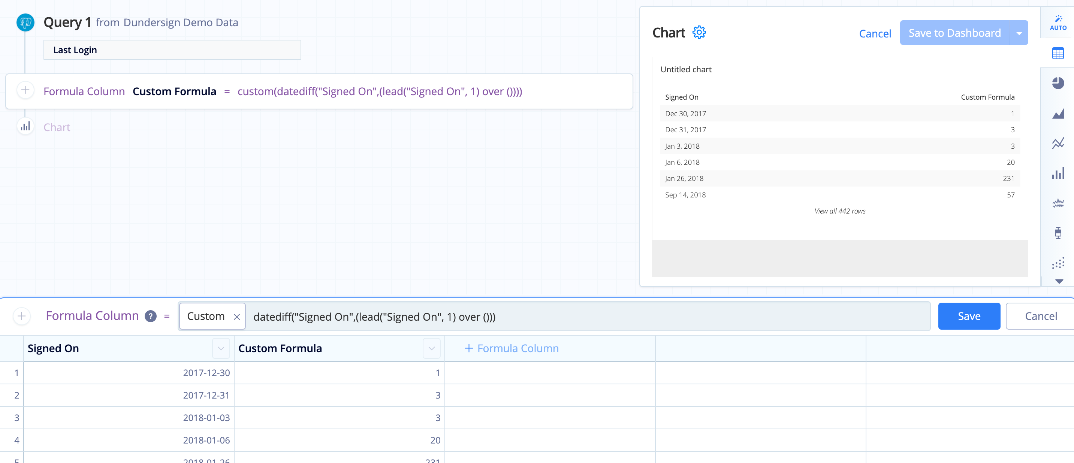Click cell 2018-01-06 in data table

point(129,441)
